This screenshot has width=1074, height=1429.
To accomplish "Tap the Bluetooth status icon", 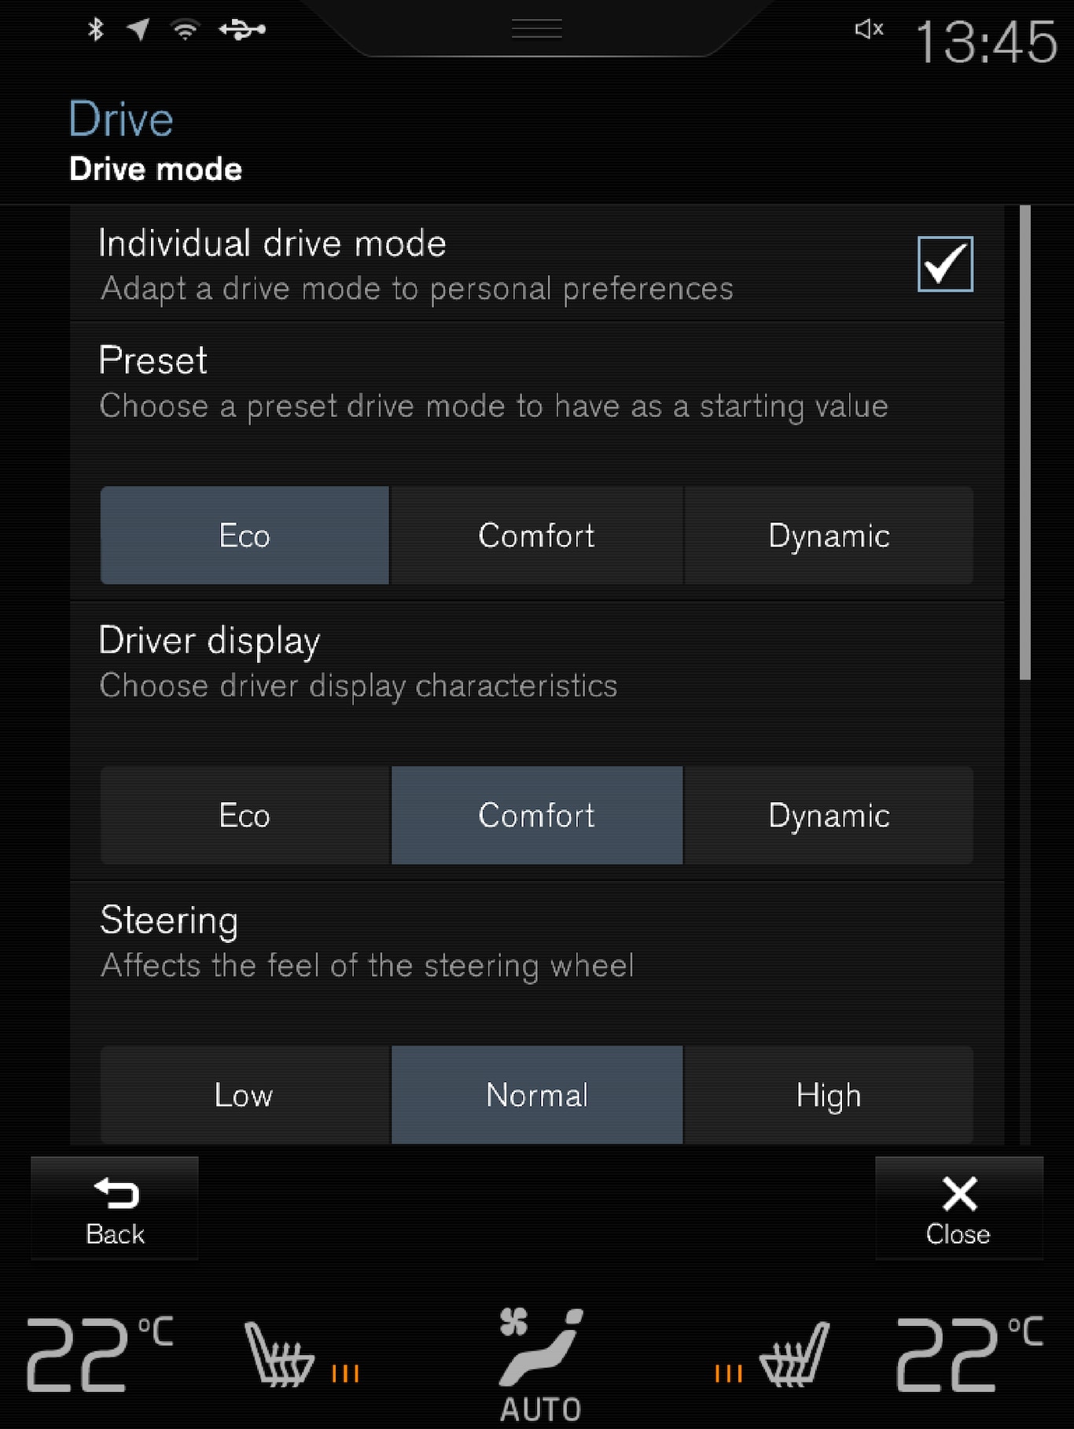I will point(96,30).
